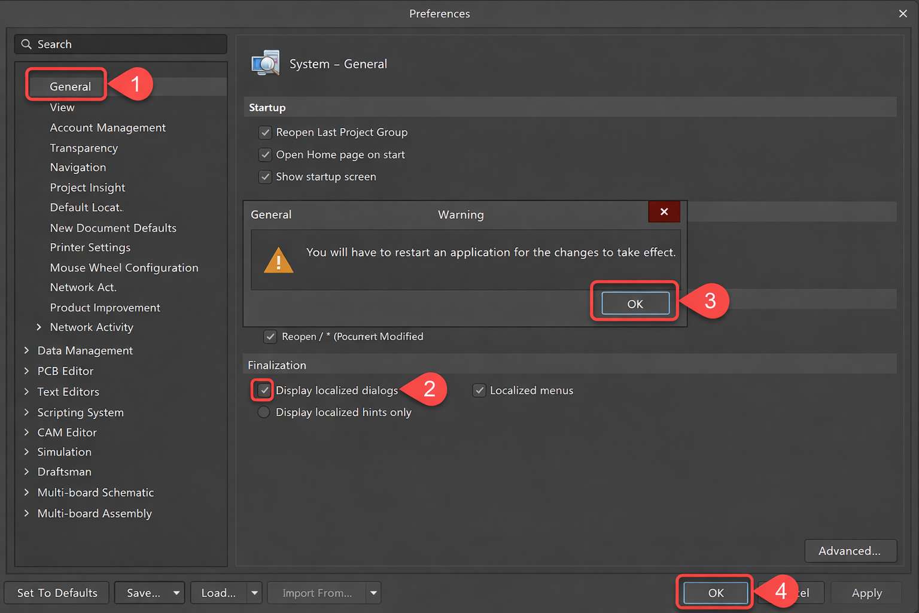Open the Import From dropdown arrow
Screen dimensions: 919x613
(x=373, y=593)
